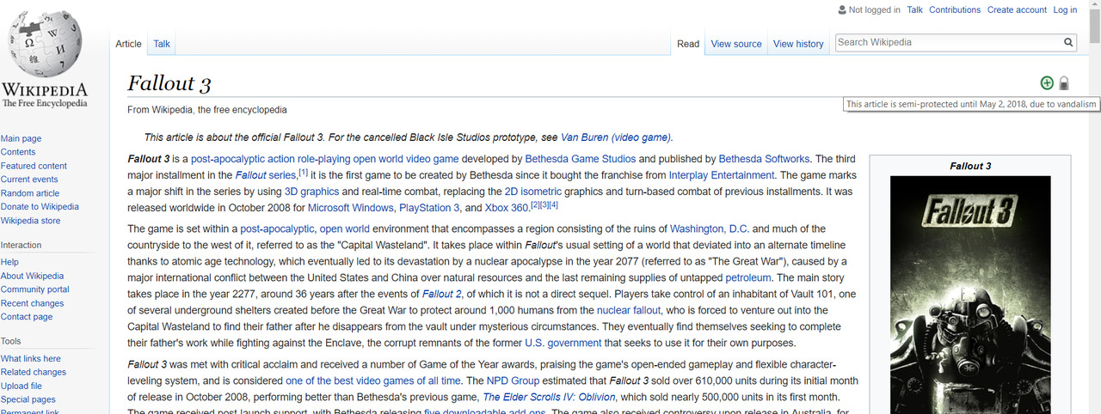Screen dimensions: 1101x414
Task: Open the Create account link
Action: click(1017, 10)
